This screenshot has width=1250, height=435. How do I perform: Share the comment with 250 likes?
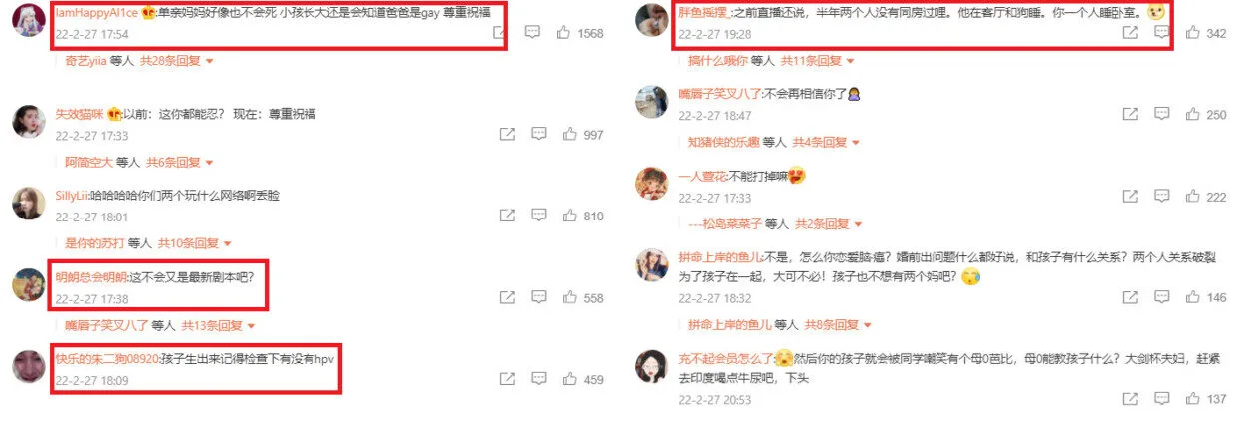[1130, 115]
